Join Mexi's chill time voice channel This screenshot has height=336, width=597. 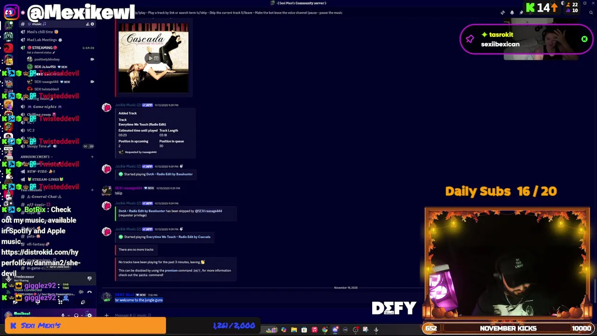57,32
